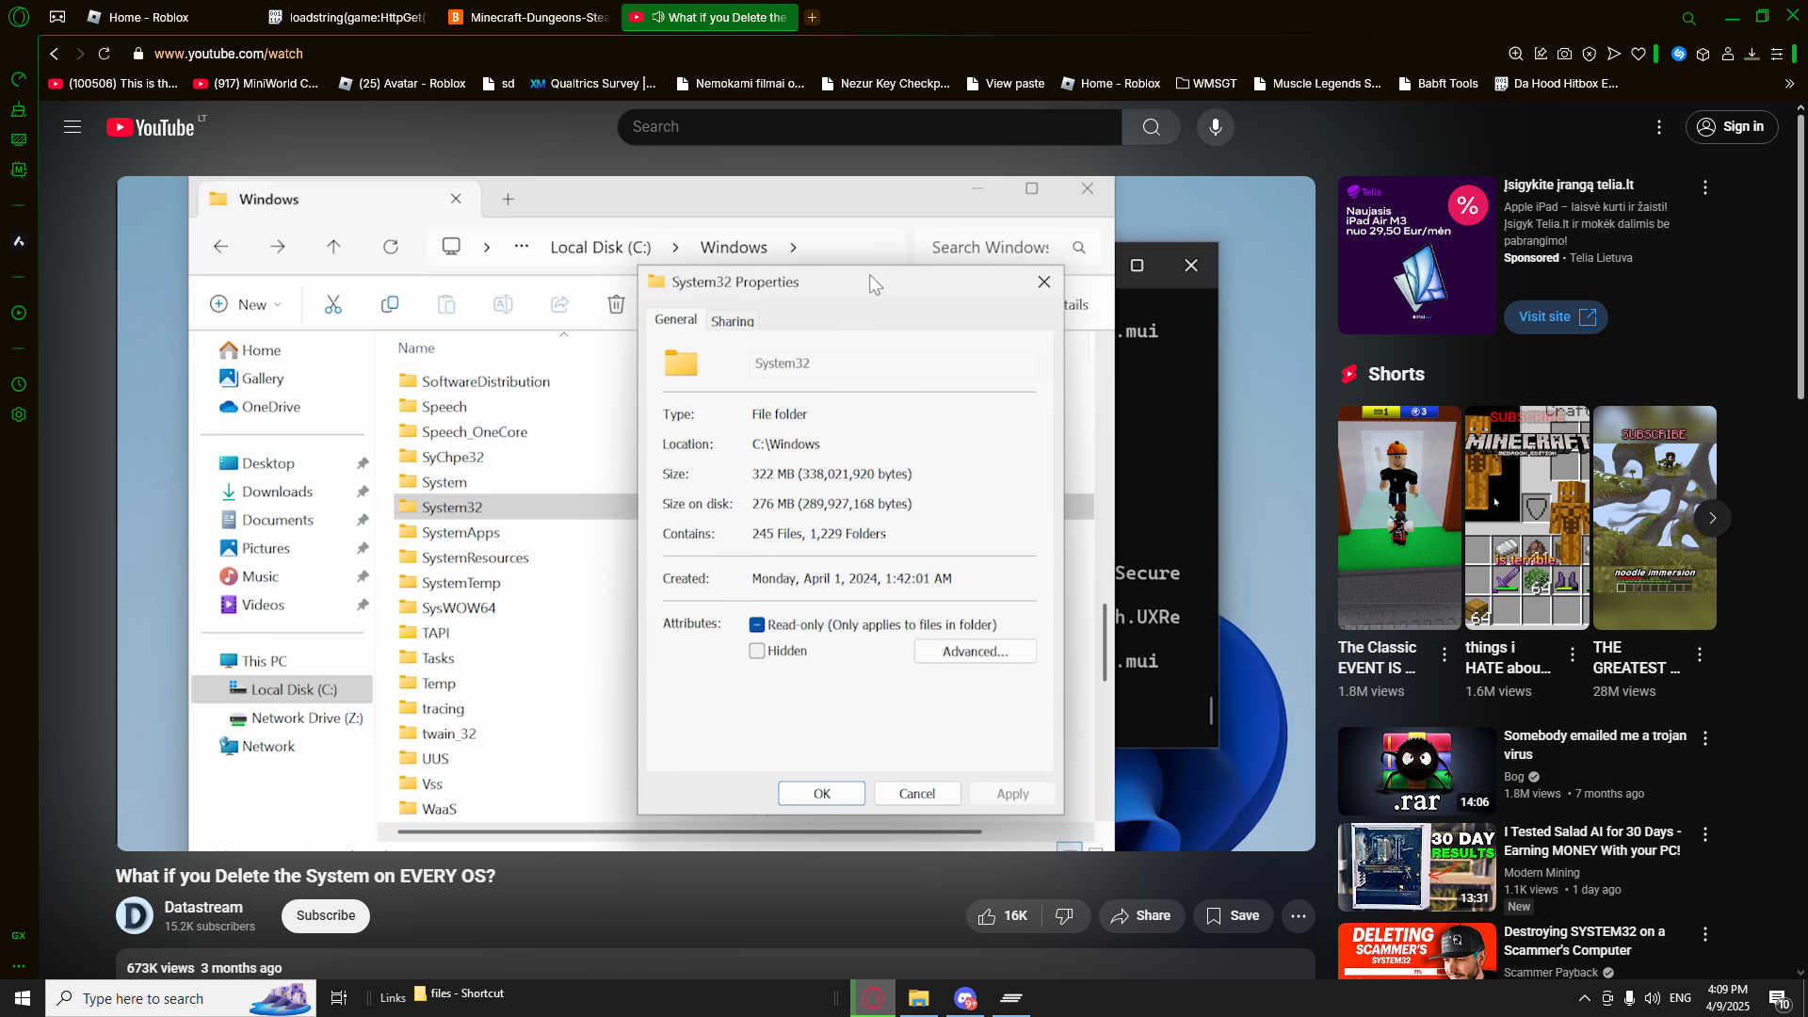Open menu for 'Somebody emailed me a trojan virus'
Viewport: 1808px width, 1017px height.
1705,738
